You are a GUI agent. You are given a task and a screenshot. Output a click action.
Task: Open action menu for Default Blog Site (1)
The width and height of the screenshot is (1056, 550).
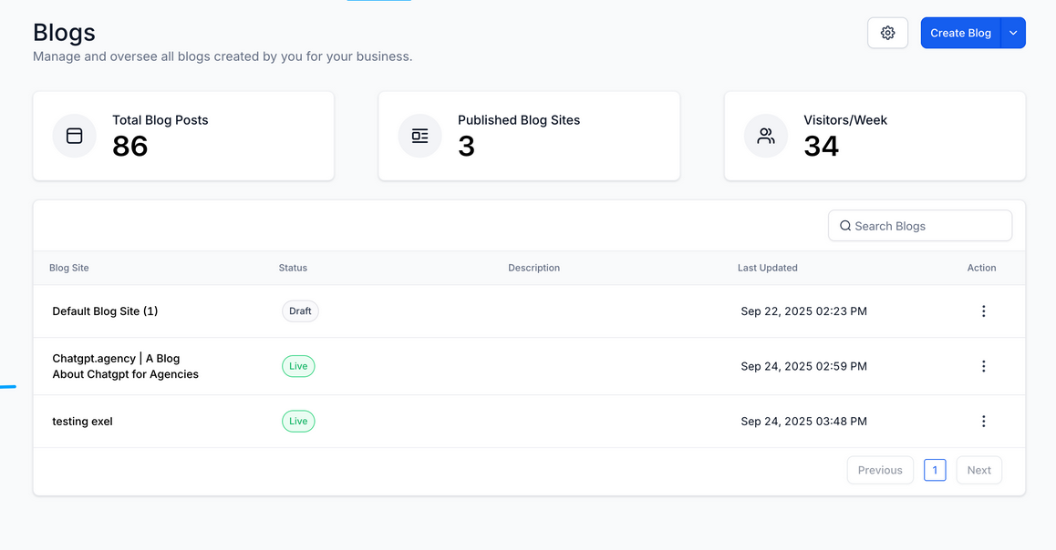click(983, 311)
